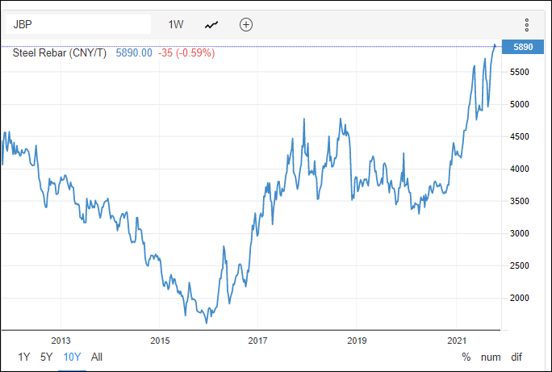This screenshot has height=372, width=552.
Task: Click the blue 5890 price tag
Action: coord(522,47)
